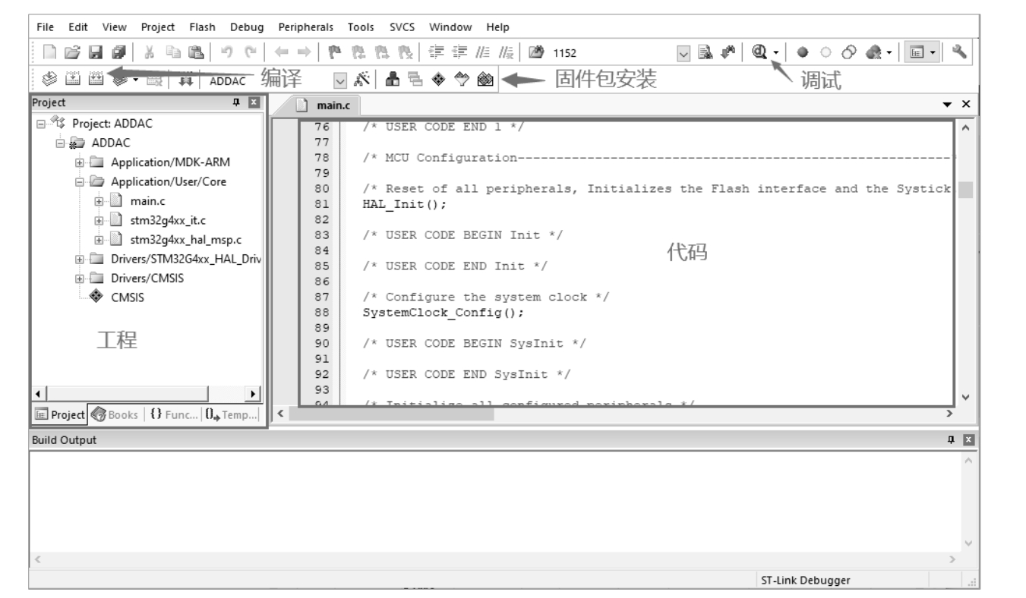Click the ST-Link Debugger status bar entry
The image size is (1026, 598).
(x=806, y=581)
